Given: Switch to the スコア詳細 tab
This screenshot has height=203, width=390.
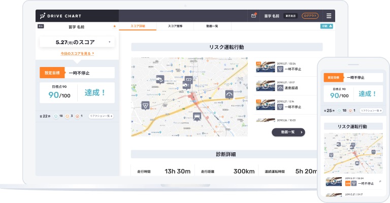Looking at the screenshot, I should point(138,26).
